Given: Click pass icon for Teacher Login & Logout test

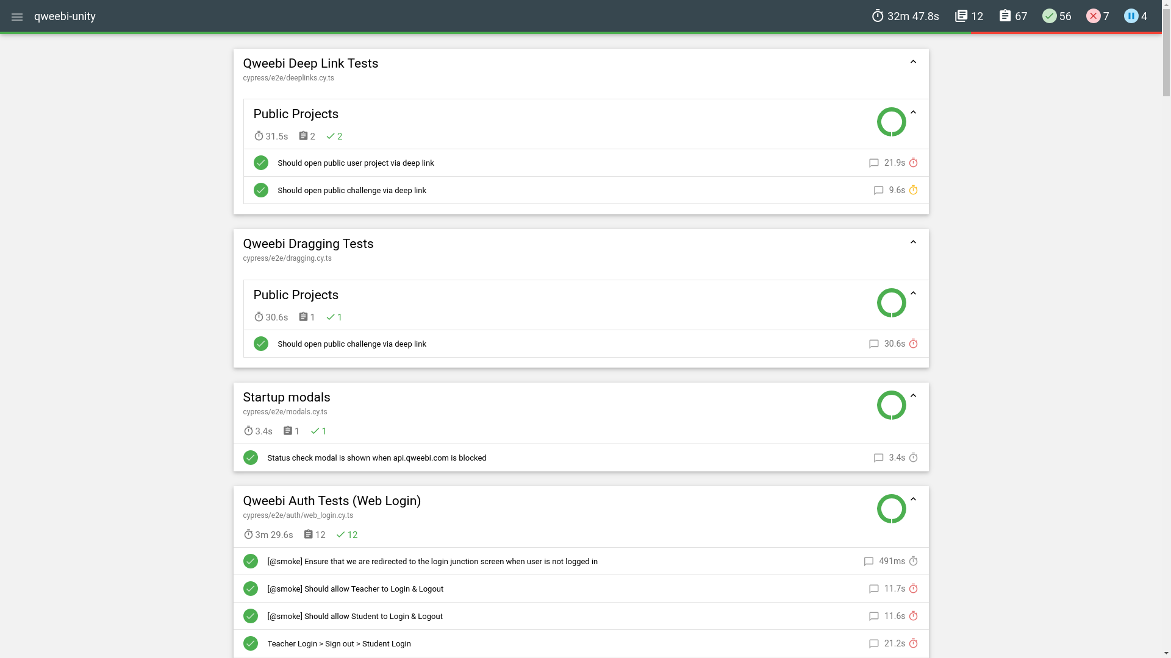Looking at the screenshot, I should pos(250,589).
